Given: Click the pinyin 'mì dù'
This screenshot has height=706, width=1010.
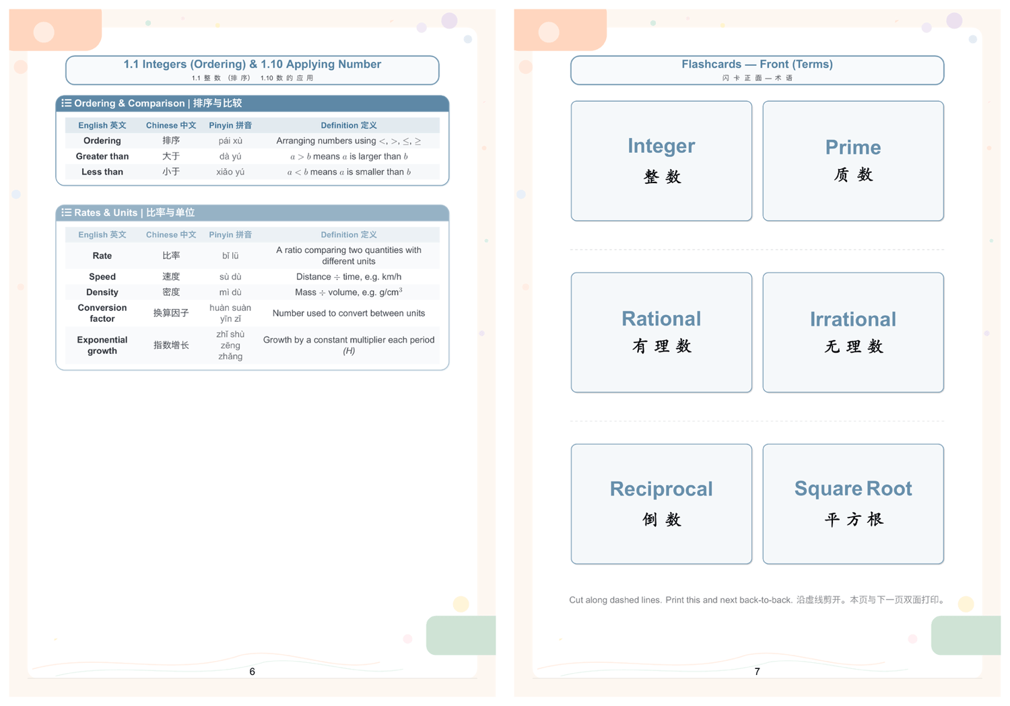Looking at the screenshot, I should (x=230, y=292).
